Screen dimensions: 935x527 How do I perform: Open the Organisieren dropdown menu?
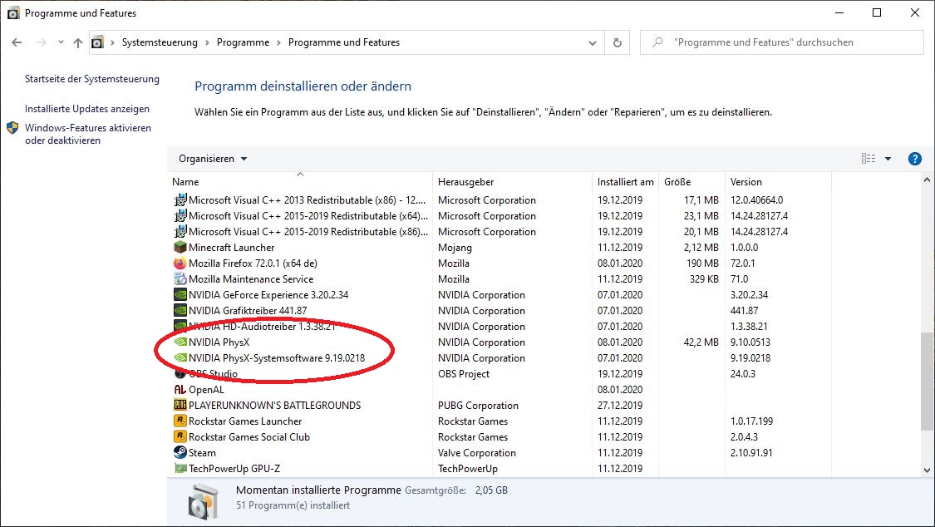click(x=213, y=159)
